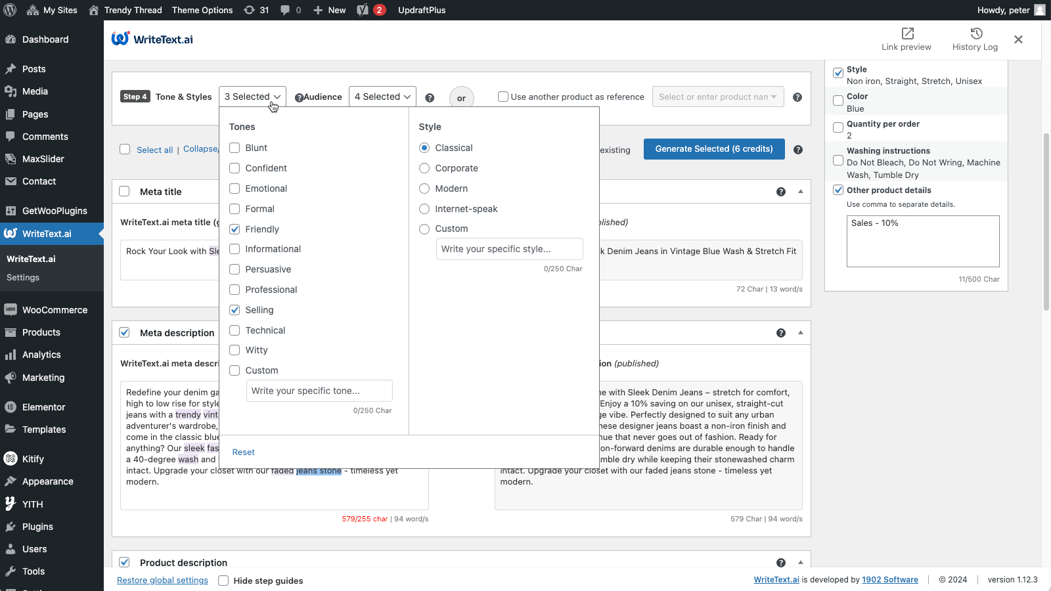Screen dimensions: 1051x591
Task: Select the Modern style radio button
Action: (x=424, y=188)
